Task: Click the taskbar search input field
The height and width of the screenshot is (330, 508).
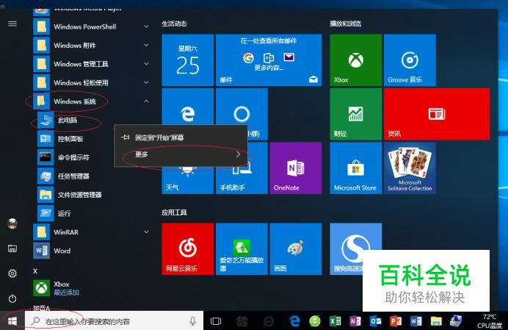Action: coord(114,321)
